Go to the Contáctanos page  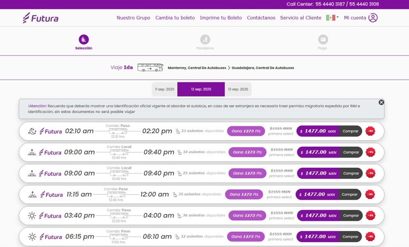(261, 18)
